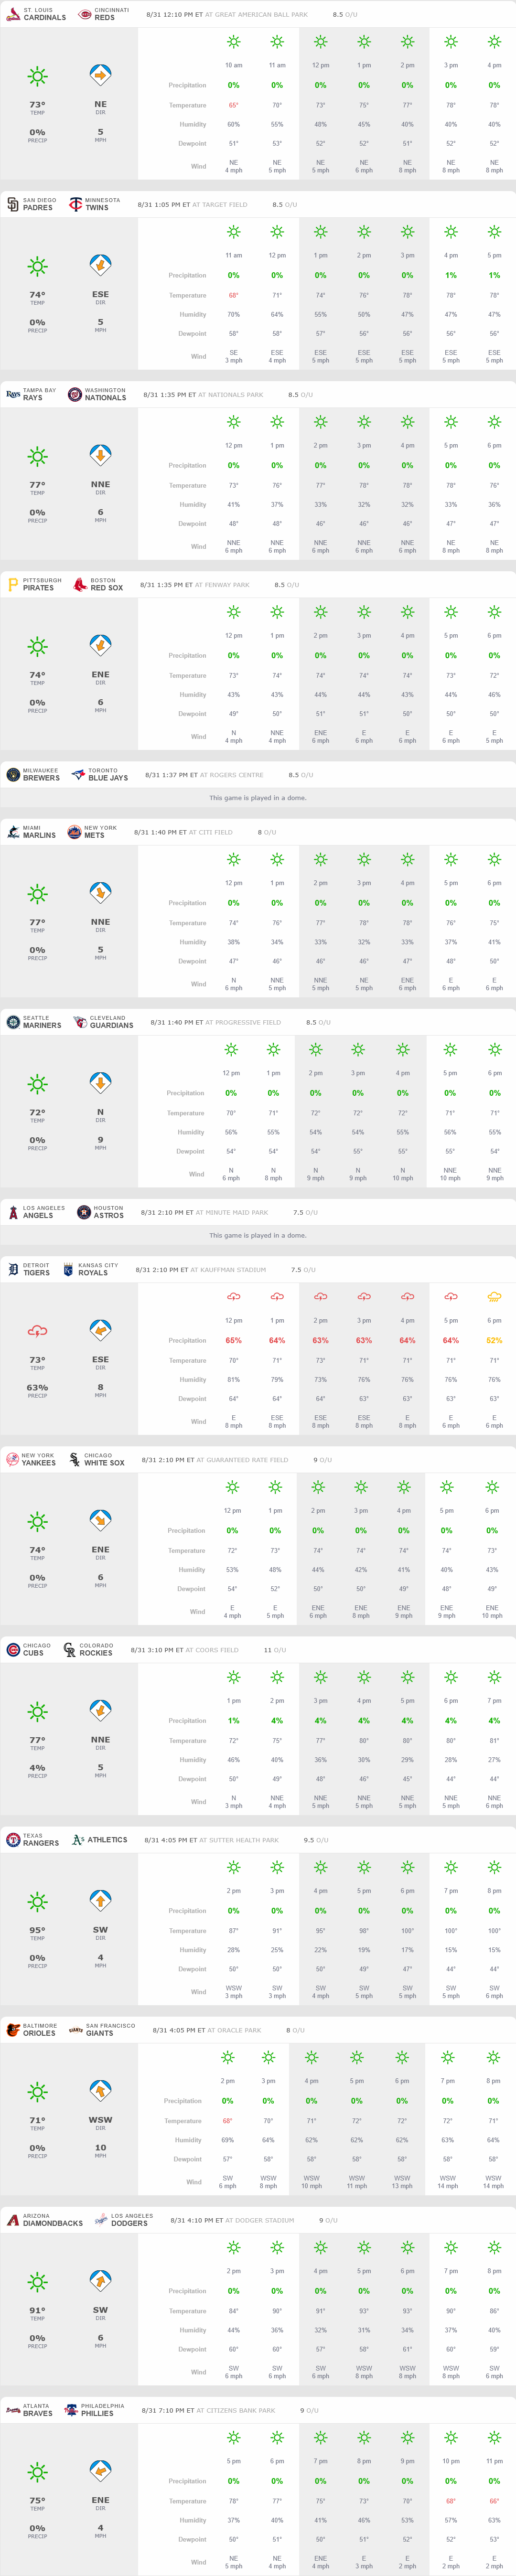Click the '63%' PRECIP summary for Tigers–Royals

click(37, 1387)
